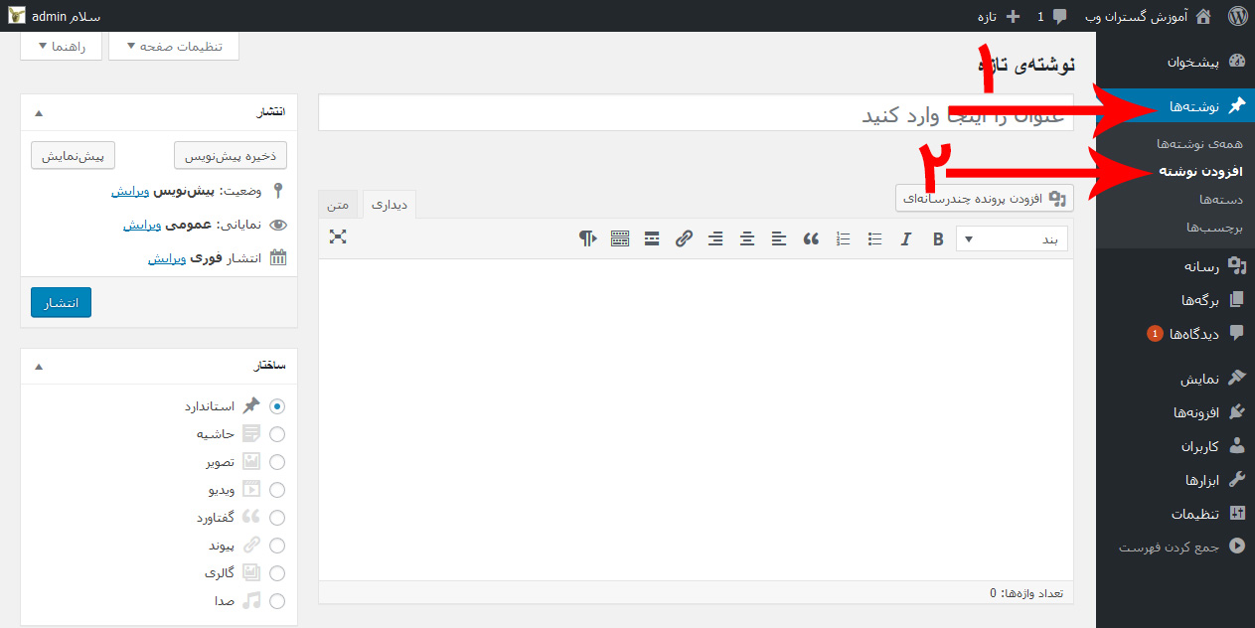Expand the تنظیمات صفحه screen options
The width and height of the screenshot is (1255, 628).
[x=174, y=47]
